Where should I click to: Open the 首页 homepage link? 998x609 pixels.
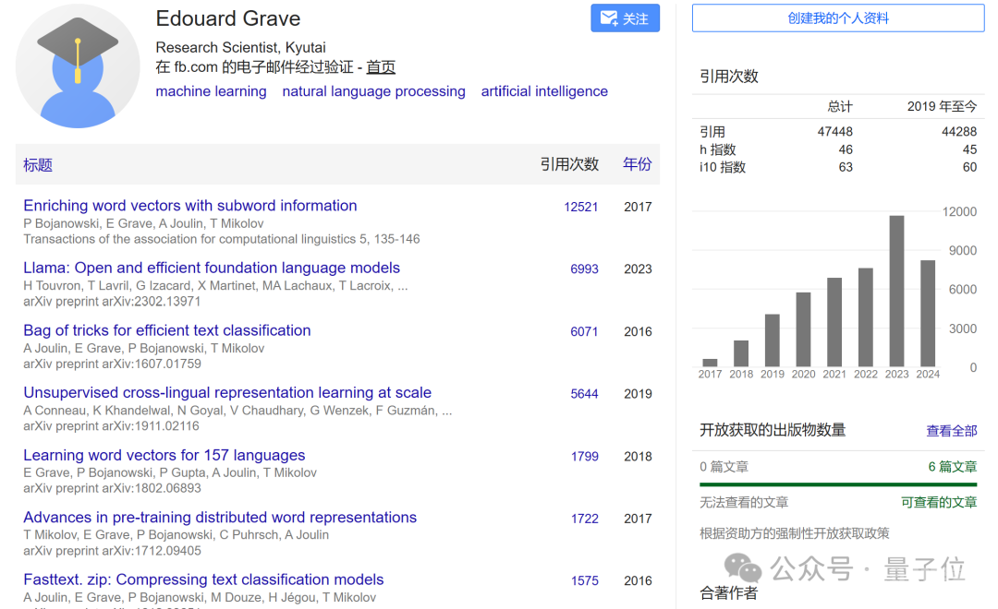point(381,67)
